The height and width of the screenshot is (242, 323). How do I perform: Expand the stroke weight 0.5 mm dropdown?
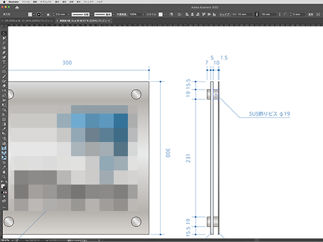click(x=68, y=14)
